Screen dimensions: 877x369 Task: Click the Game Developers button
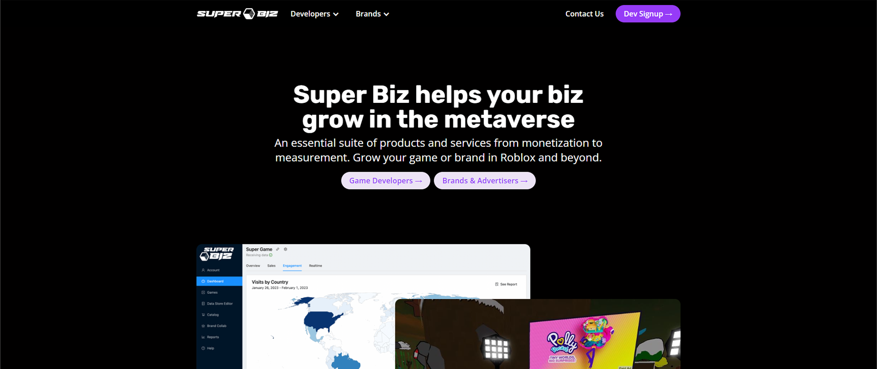point(386,181)
